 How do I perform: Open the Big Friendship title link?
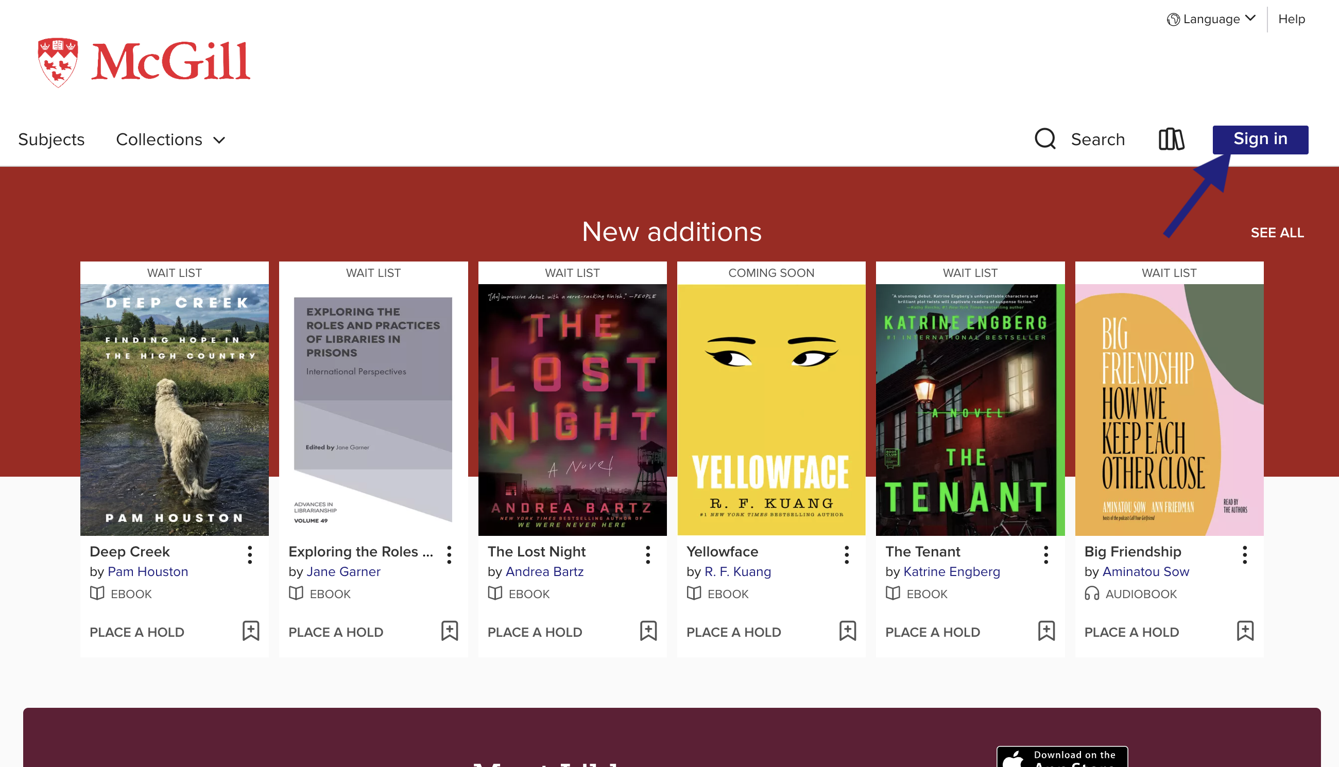point(1132,551)
